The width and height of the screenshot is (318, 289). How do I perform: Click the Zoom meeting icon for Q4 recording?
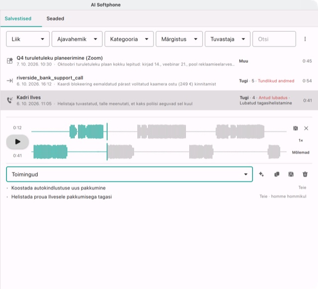10,61
